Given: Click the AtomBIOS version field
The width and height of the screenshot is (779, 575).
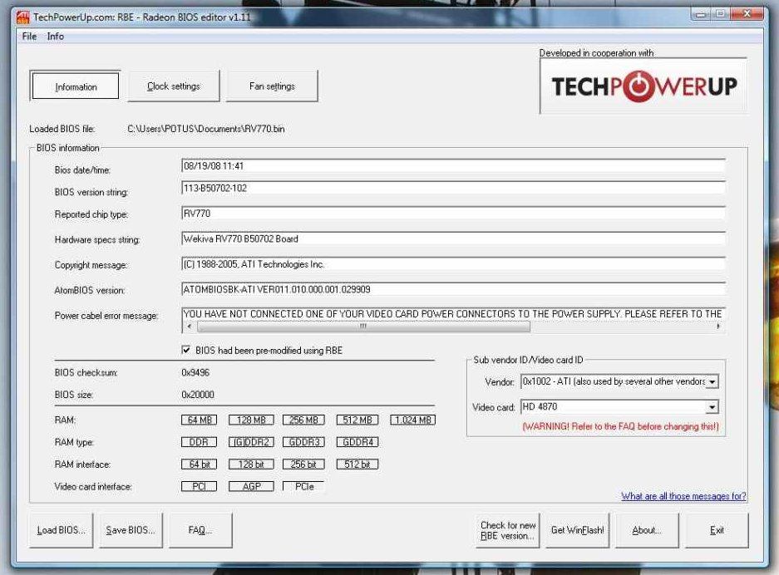Looking at the screenshot, I should click(453, 289).
